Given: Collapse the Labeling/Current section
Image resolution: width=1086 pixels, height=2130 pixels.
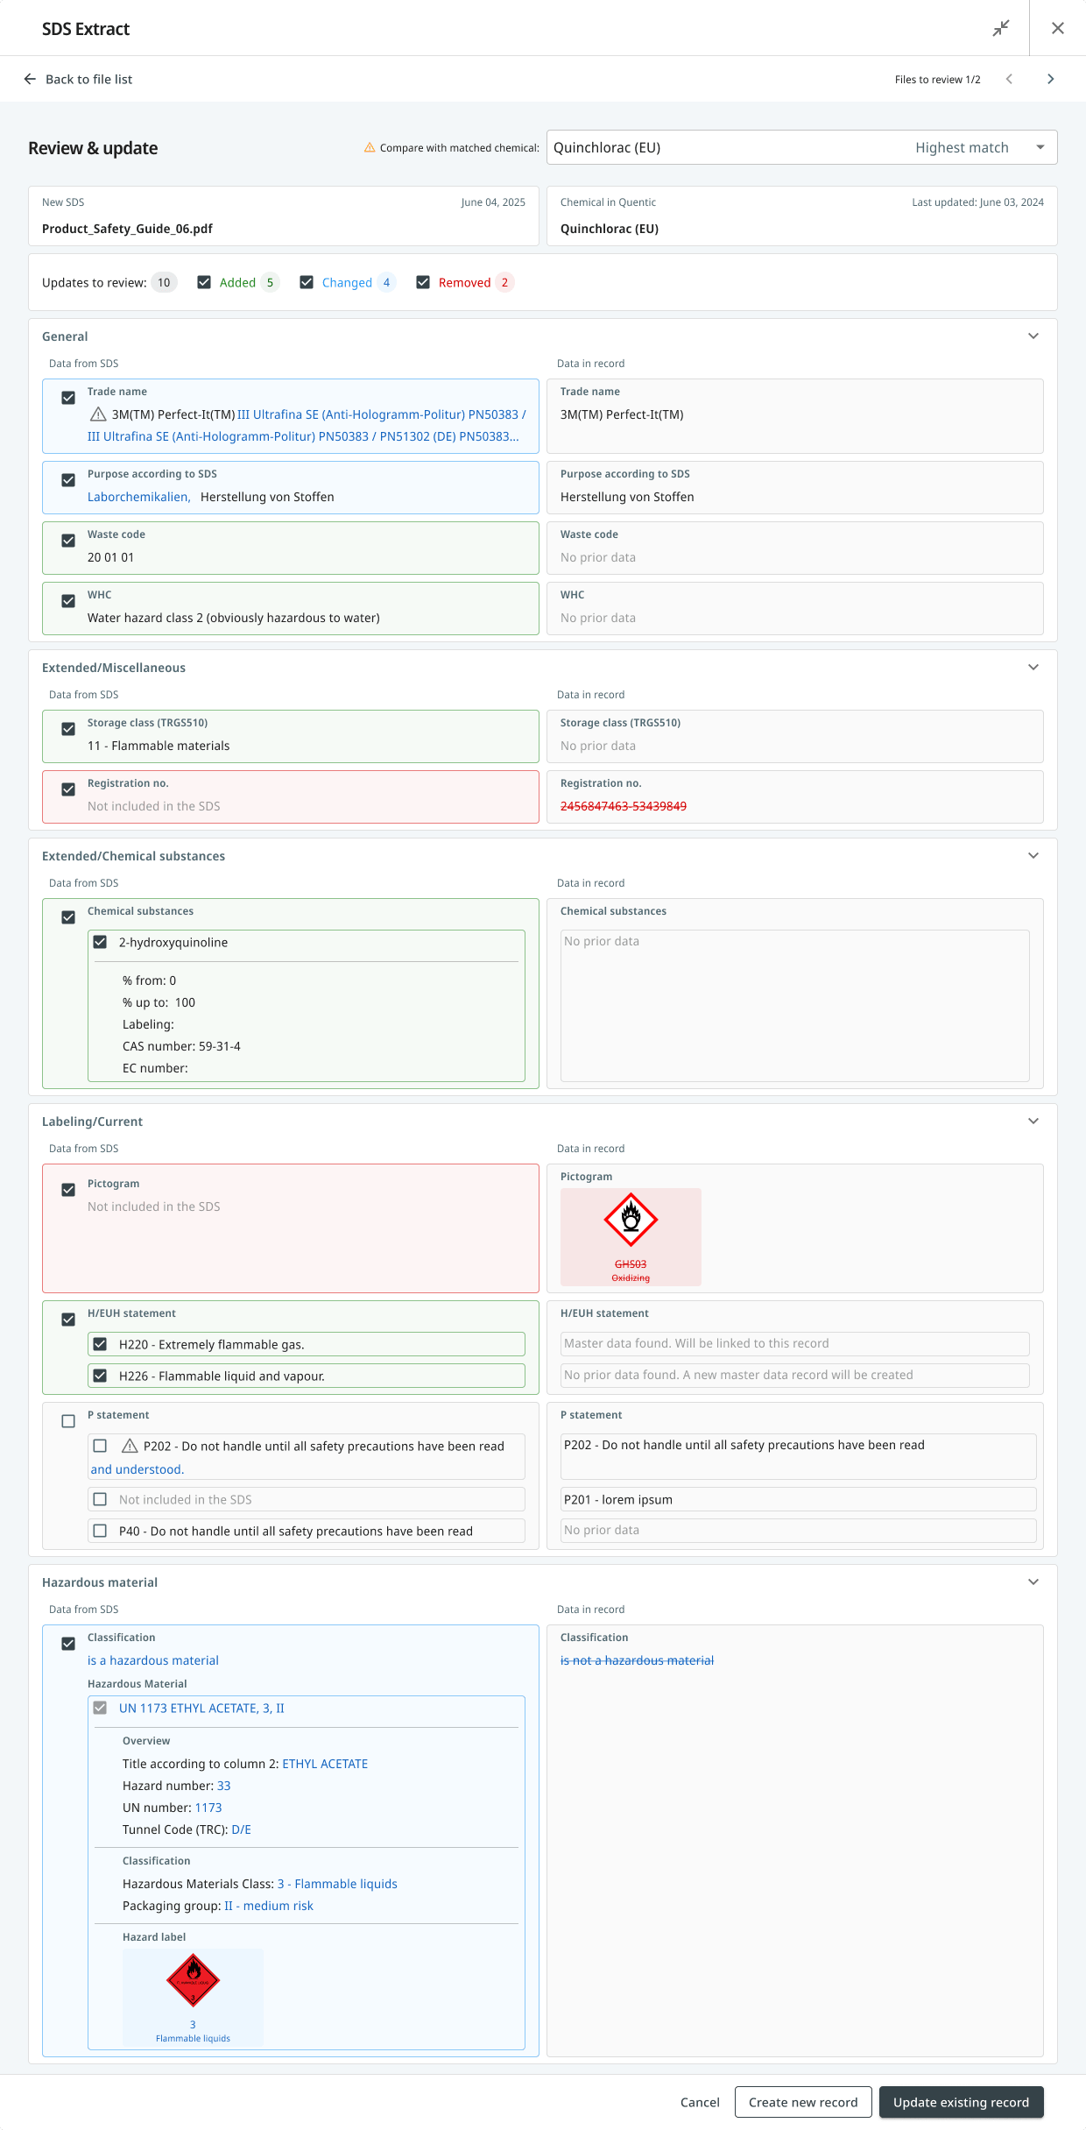Looking at the screenshot, I should tap(1033, 1122).
